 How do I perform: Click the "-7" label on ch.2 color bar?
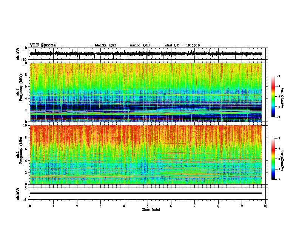point(279,179)
